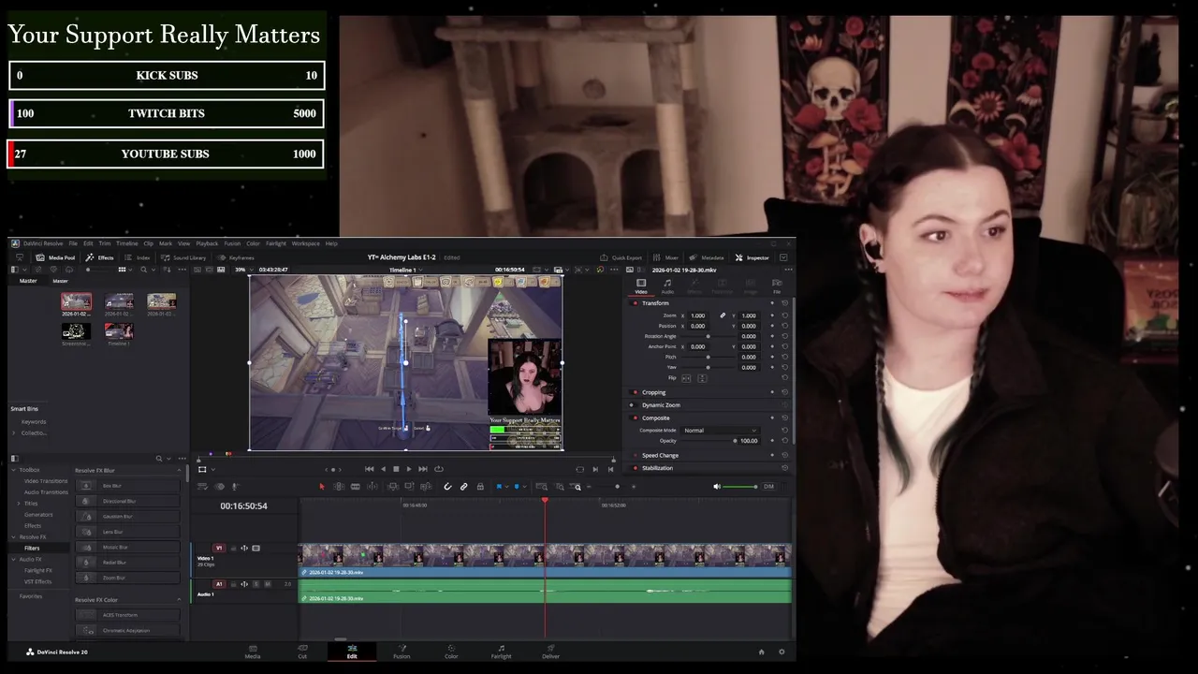Flip horizontal in Transform
Screen dimensions: 1198x674
(686, 377)
